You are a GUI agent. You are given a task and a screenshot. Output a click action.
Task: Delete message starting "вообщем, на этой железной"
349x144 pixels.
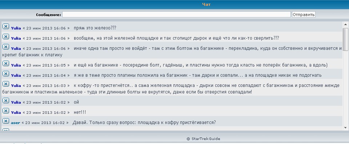point(6,37)
